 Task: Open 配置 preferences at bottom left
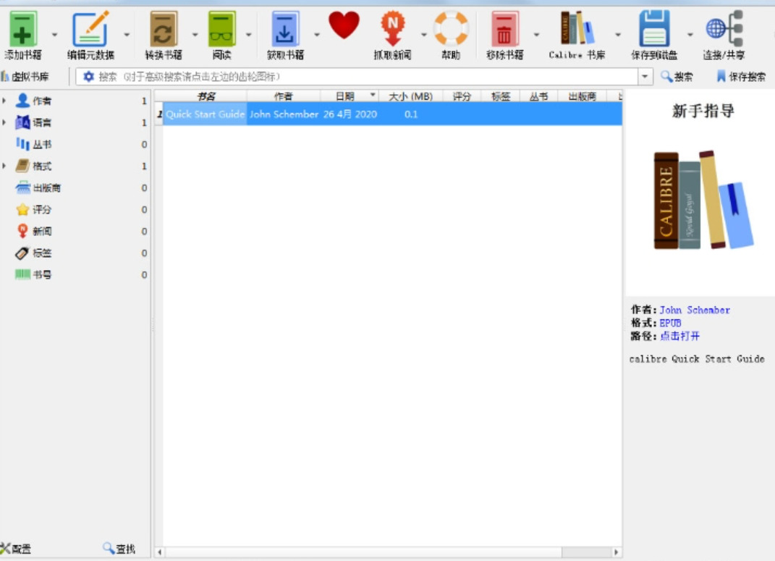click(x=16, y=548)
